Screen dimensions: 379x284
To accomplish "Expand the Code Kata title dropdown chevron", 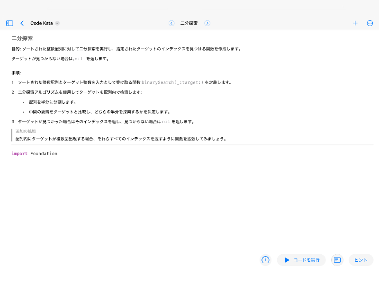I will pyautogui.click(x=57, y=23).
